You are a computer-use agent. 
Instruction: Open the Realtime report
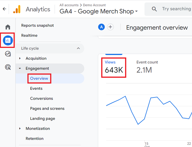click(x=29, y=36)
